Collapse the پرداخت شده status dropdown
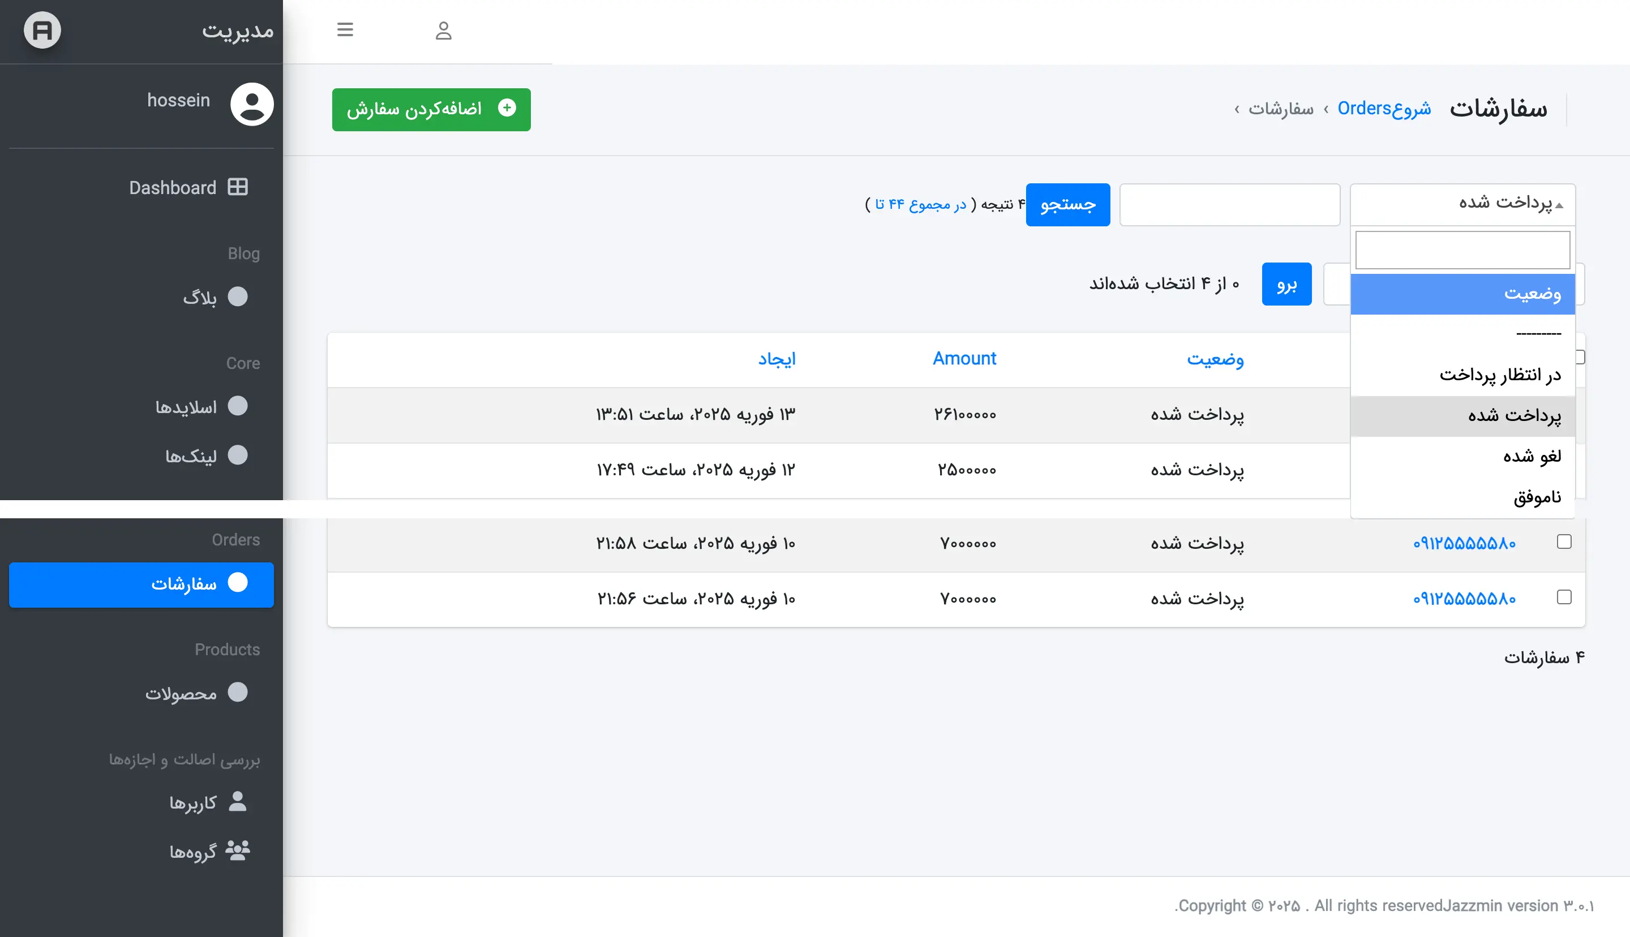The width and height of the screenshot is (1630, 937). click(x=1462, y=204)
